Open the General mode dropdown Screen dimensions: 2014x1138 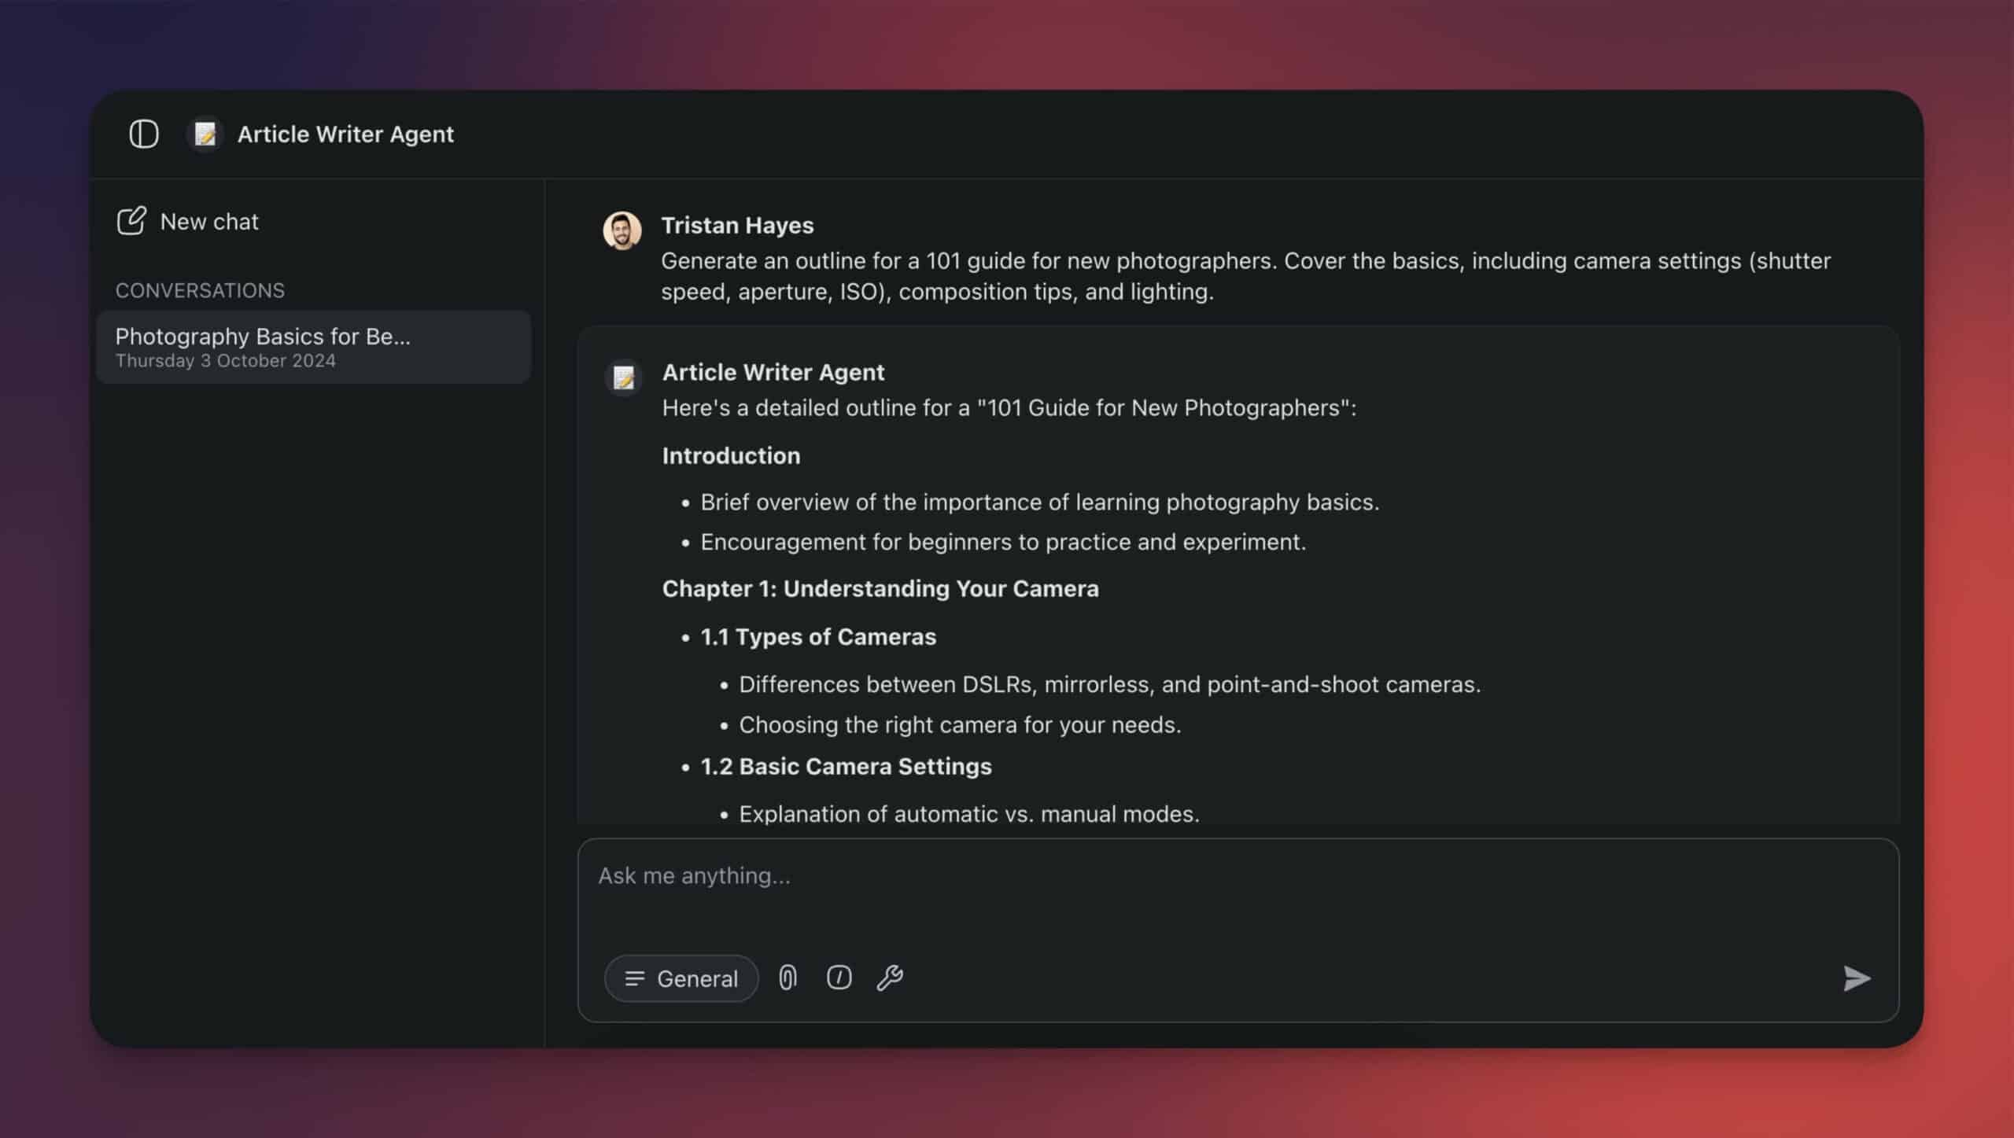pos(681,978)
